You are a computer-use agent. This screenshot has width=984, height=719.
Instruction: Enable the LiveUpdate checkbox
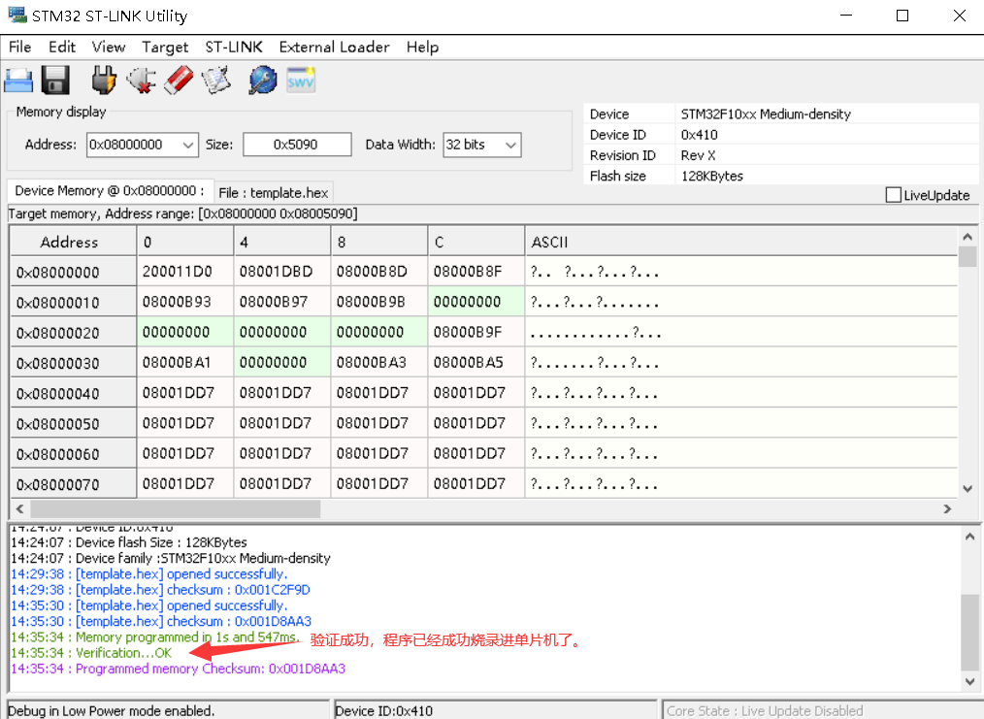point(893,195)
